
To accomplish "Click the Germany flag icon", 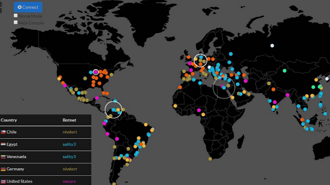I will (x=3, y=169).
